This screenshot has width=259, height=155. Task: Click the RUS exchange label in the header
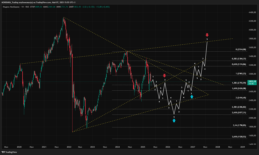tap(27, 7)
